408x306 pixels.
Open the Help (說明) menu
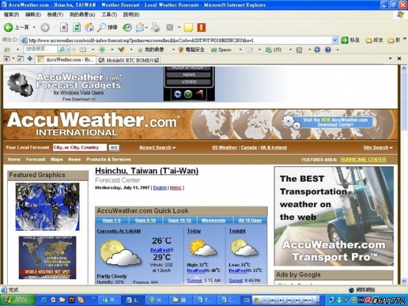131,15
